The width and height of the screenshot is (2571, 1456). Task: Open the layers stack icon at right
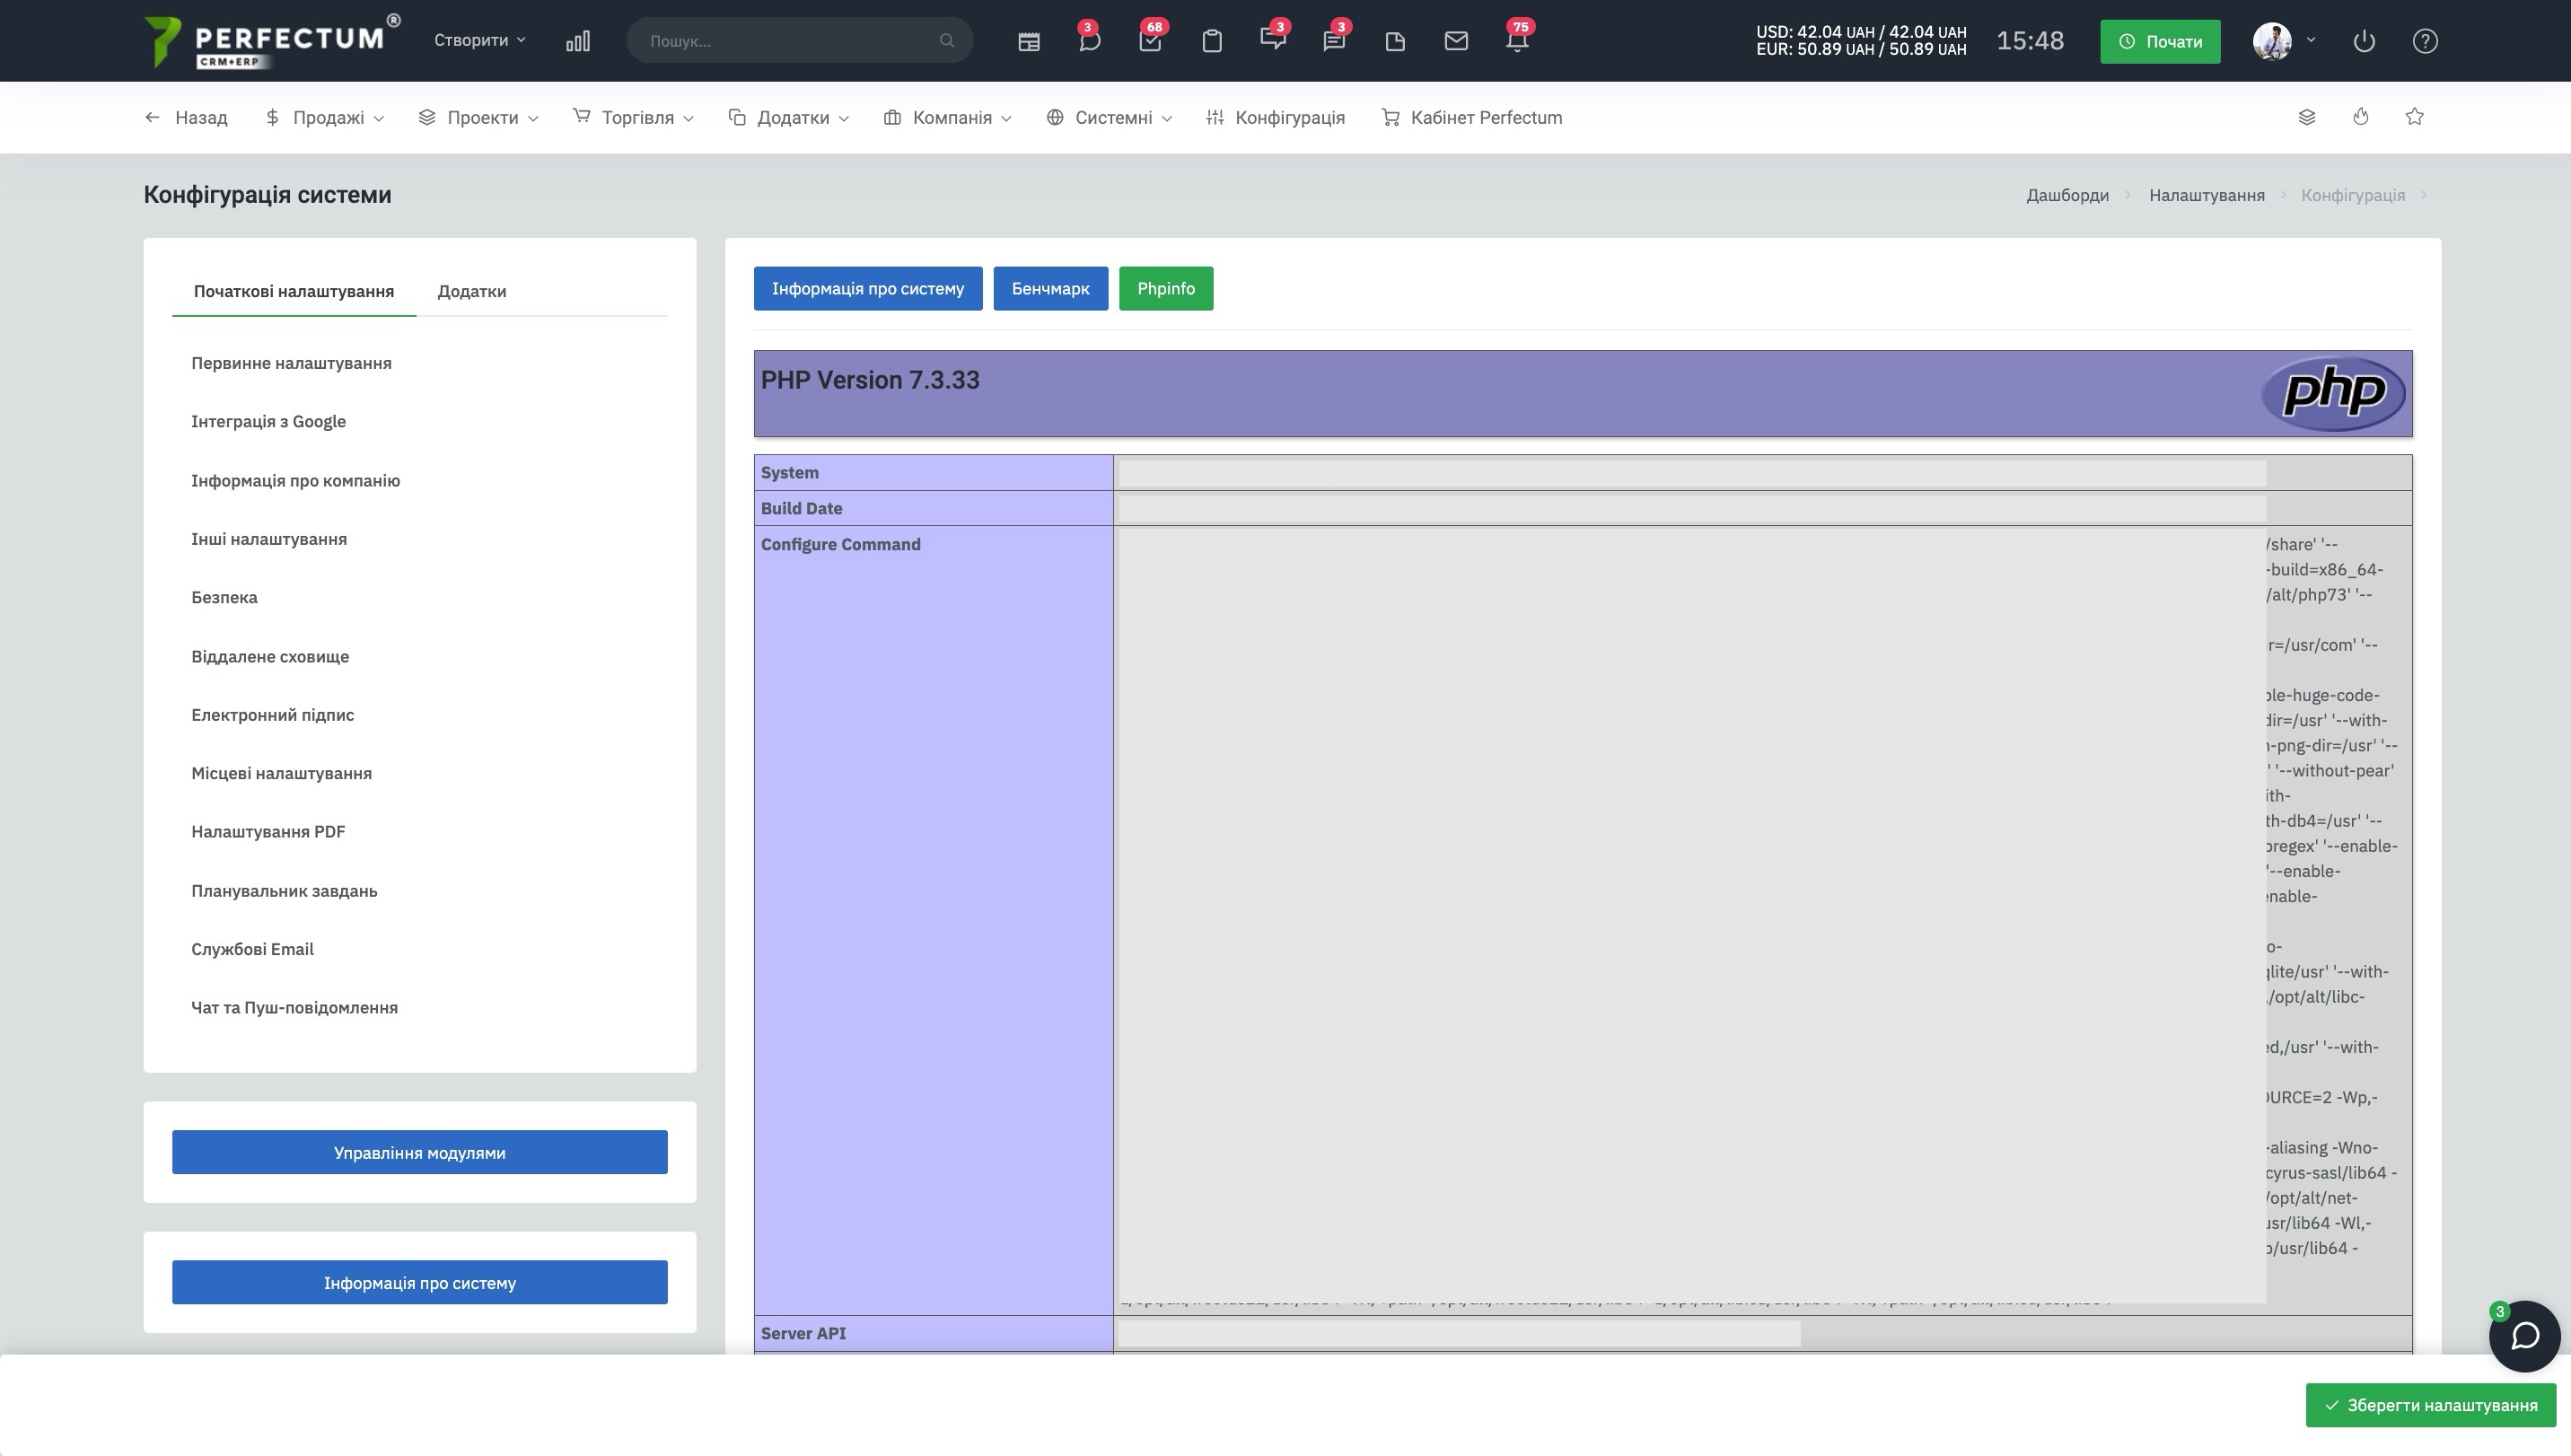2307,117
